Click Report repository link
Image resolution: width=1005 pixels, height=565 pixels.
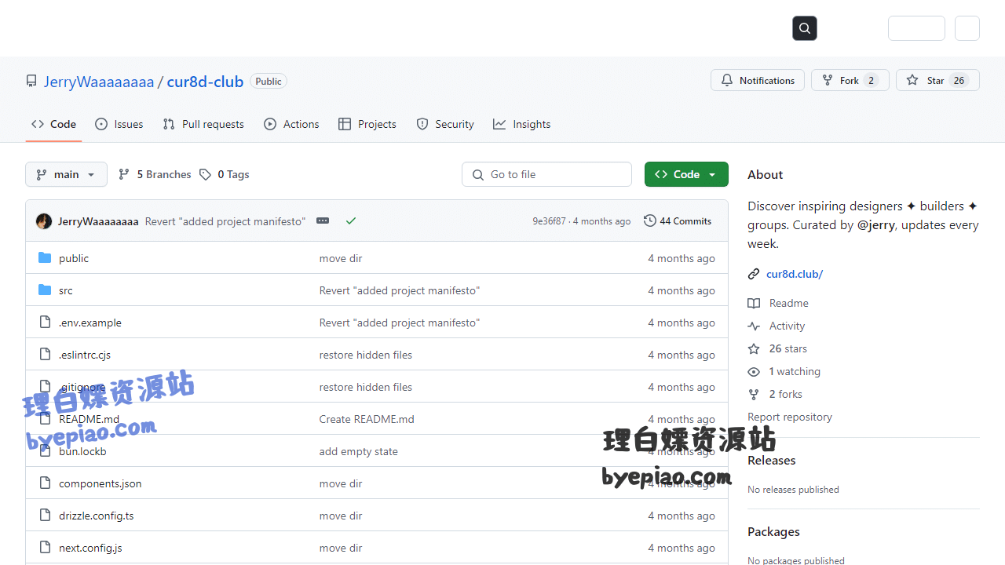click(x=790, y=417)
